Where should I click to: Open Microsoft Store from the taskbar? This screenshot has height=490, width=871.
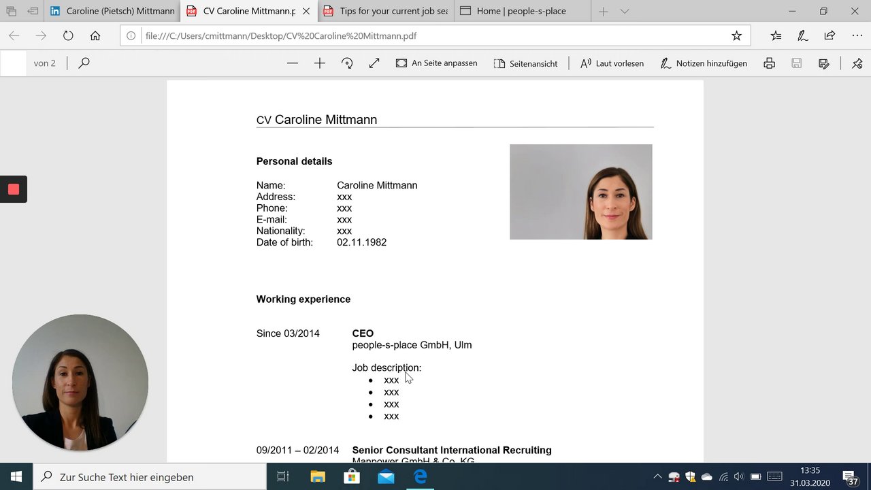coord(352,477)
